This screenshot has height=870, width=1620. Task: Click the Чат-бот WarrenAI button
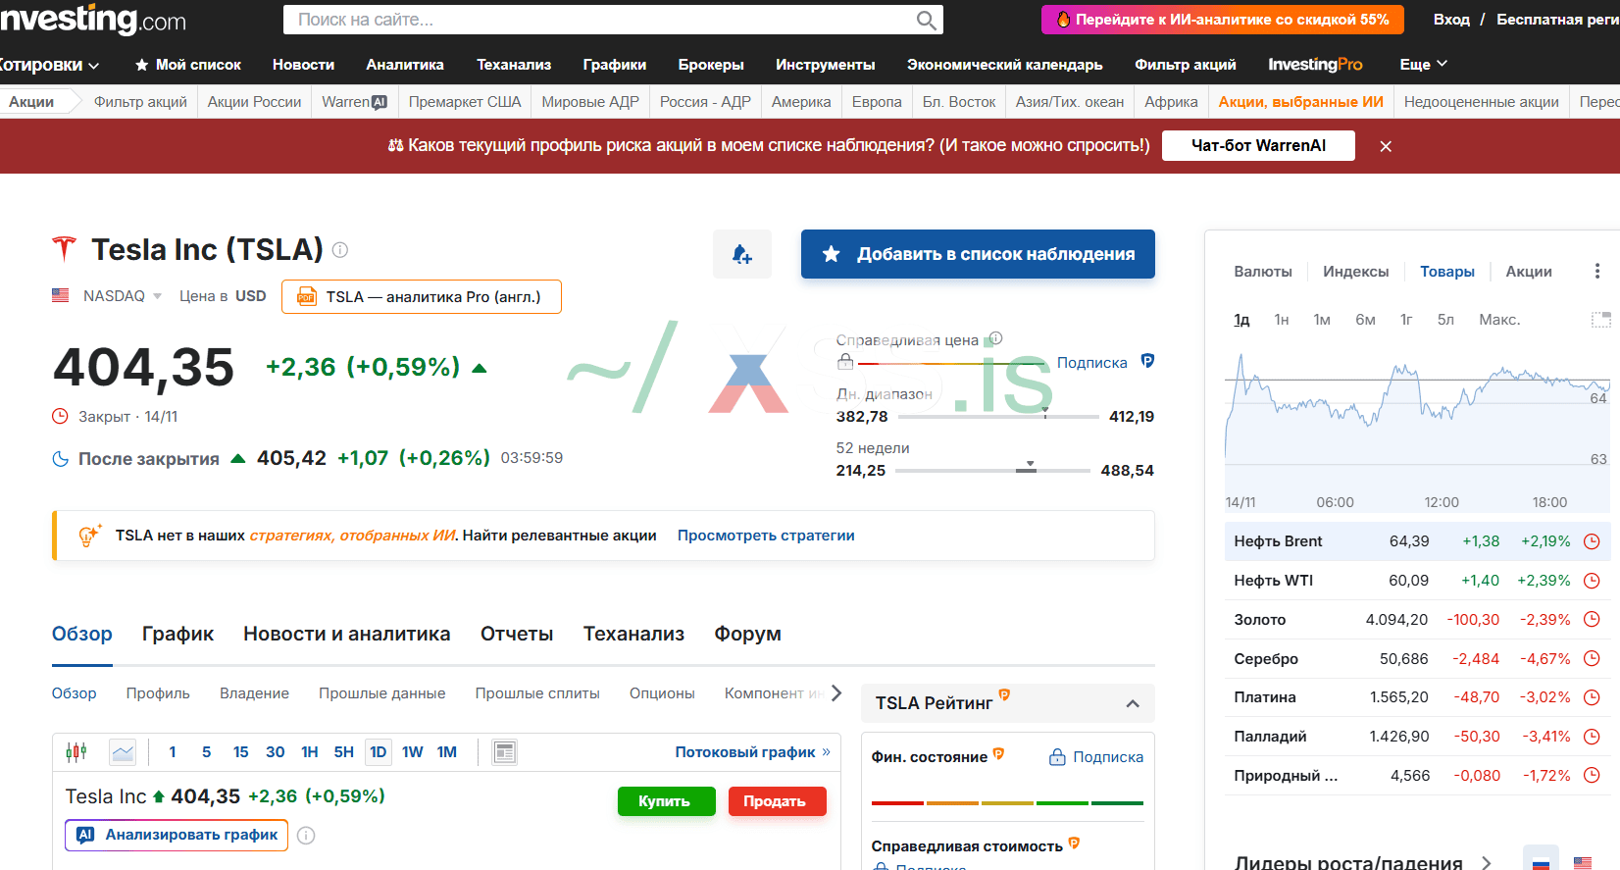pyautogui.click(x=1258, y=145)
